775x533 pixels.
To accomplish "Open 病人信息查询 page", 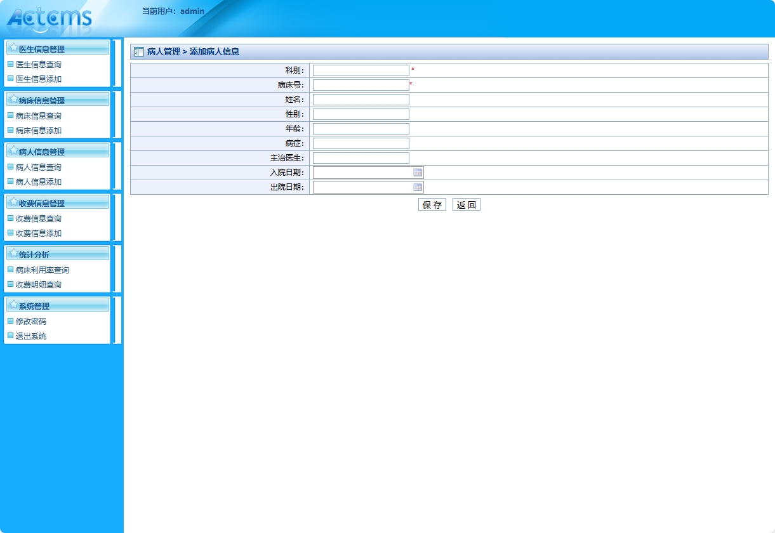I will coord(39,168).
